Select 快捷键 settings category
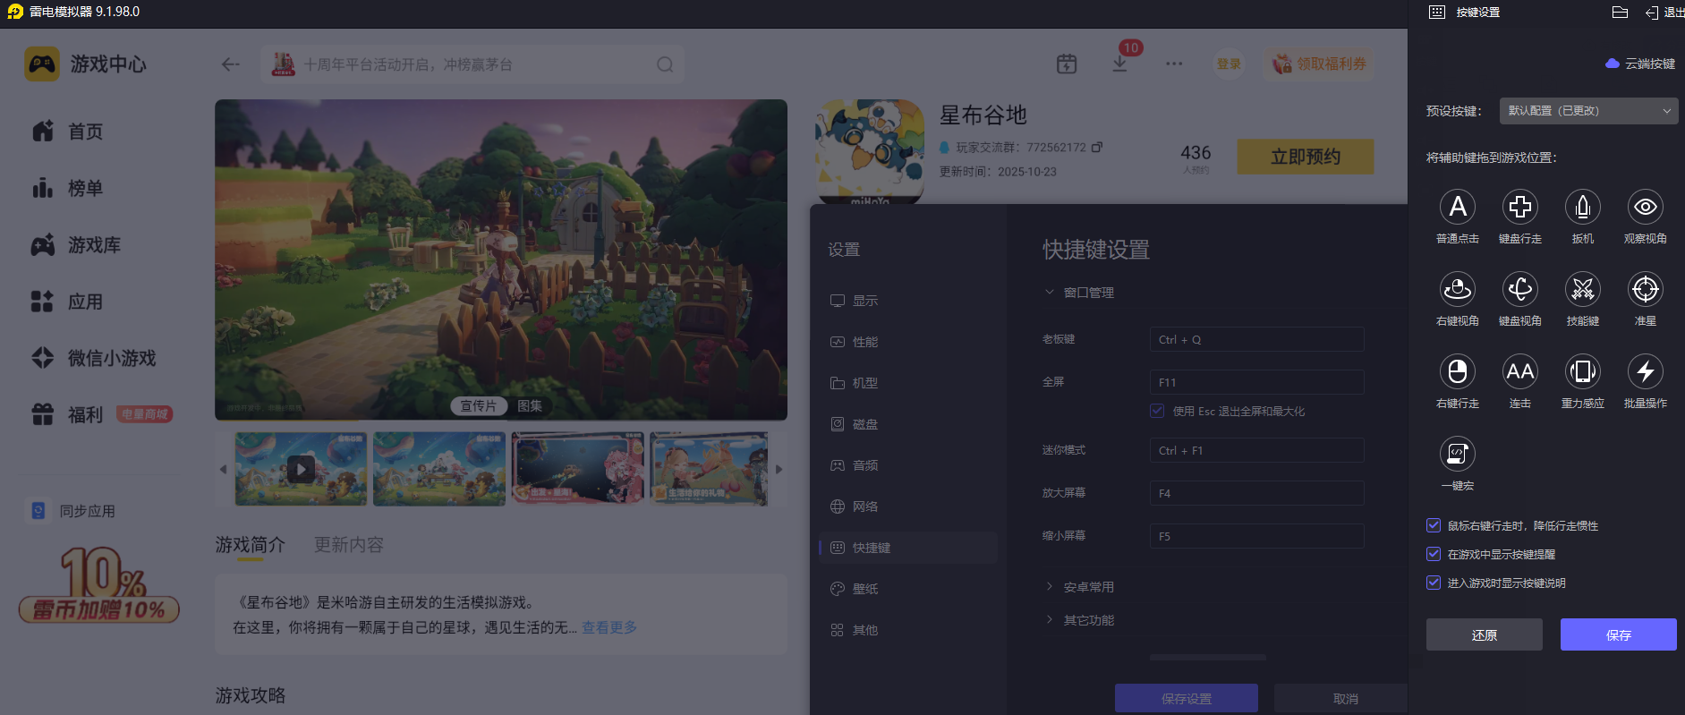Image resolution: width=1685 pixels, height=715 pixels. point(908,548)
